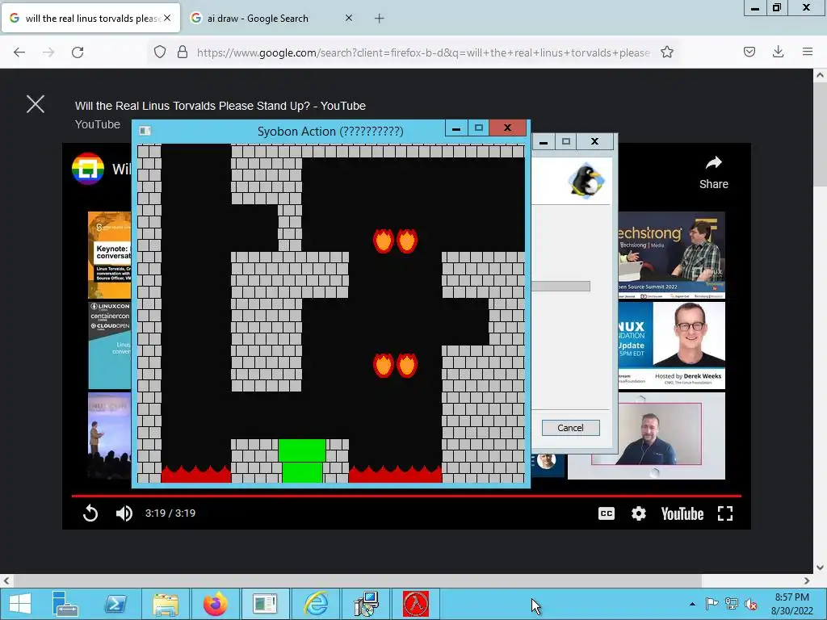The height and width of the screenshot is (620, 827).
Task: Open the Action Center flag icon
Action: click(712, 604)
